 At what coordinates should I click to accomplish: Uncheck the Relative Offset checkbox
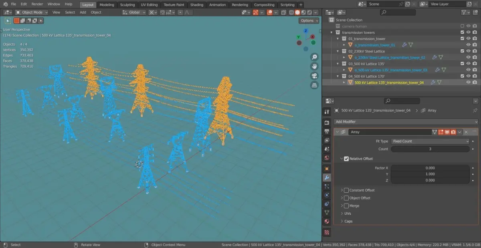coord(346,159)
